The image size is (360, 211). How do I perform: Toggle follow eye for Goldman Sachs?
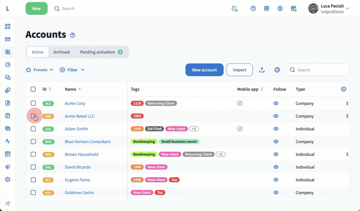(276, 193)
